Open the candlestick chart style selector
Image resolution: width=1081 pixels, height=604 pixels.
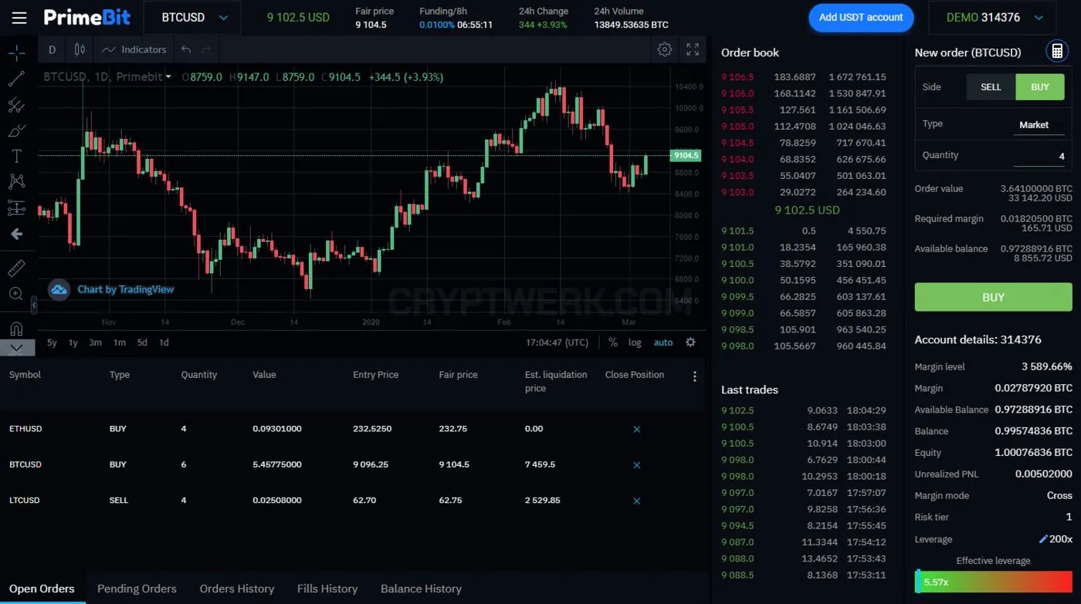point(80,50)
